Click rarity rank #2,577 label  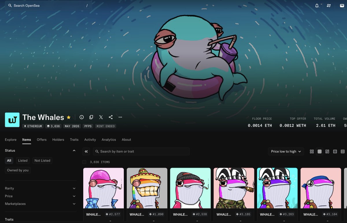tap(112, 214)
